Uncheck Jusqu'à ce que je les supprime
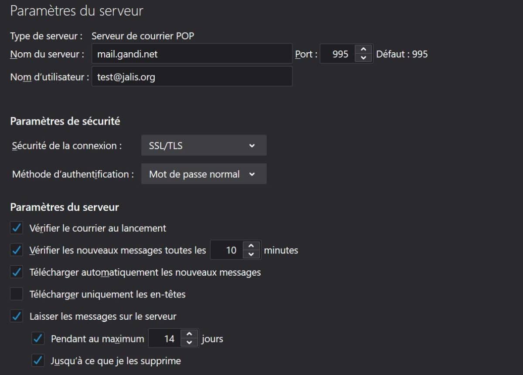 point(38,361)
